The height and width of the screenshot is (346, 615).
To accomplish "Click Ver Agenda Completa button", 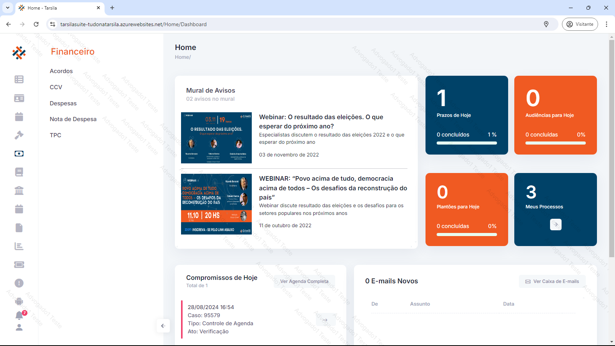I will tap(304, 281).
